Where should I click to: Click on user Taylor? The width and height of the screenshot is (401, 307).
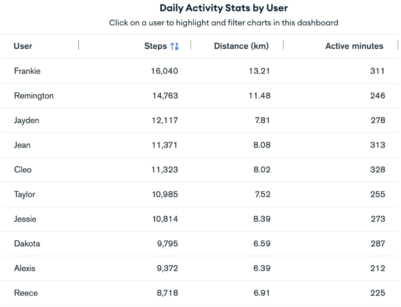pos(25,194)
